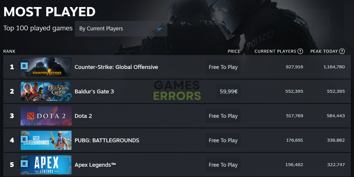Screen dimensions: 354x177
Task: Click list icon on Apex Legends thumbnail
Action: (24, 163)
